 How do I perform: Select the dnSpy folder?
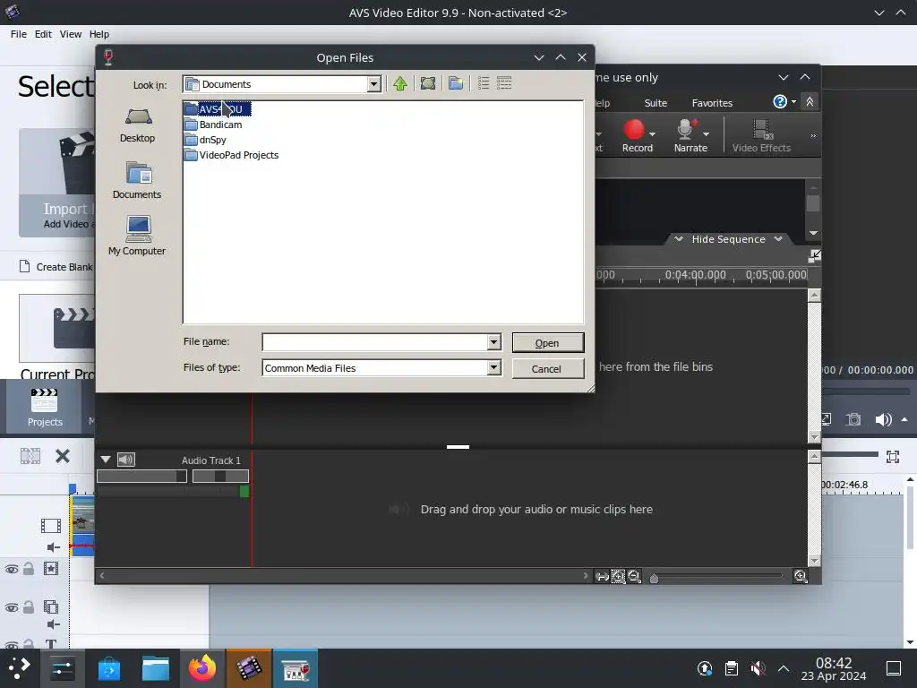(206, 140)
